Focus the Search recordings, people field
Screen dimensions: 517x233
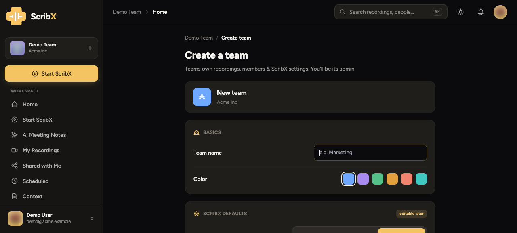click(391, 12)
